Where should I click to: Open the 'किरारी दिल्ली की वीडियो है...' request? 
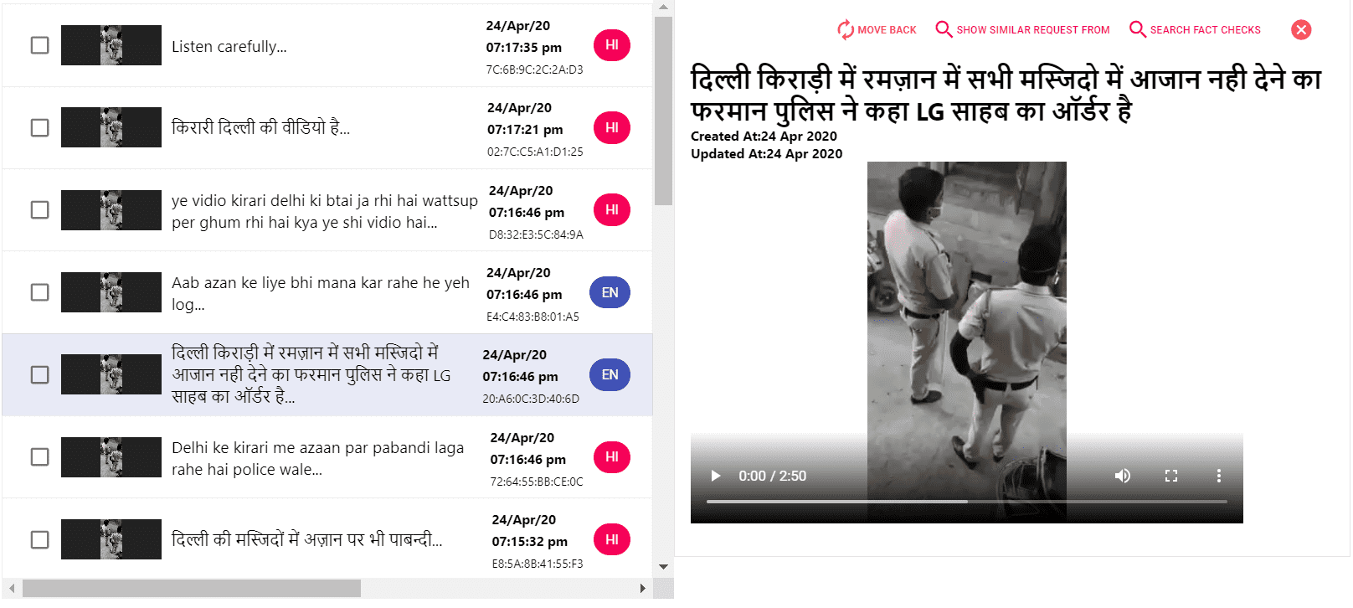point(260,127)
